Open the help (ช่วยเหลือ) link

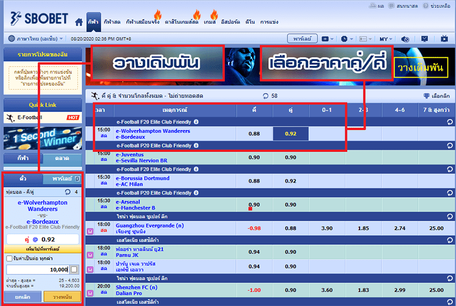(x=436, y=5)
